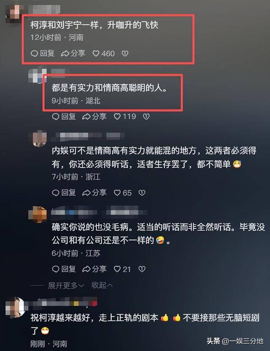Like the Hubei reply with 119 likes
Image resolution: width=270 pixels, height=351 pixels.
click(125, 116)
